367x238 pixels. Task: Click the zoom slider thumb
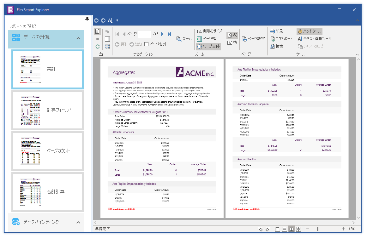[x=318, y=229]
